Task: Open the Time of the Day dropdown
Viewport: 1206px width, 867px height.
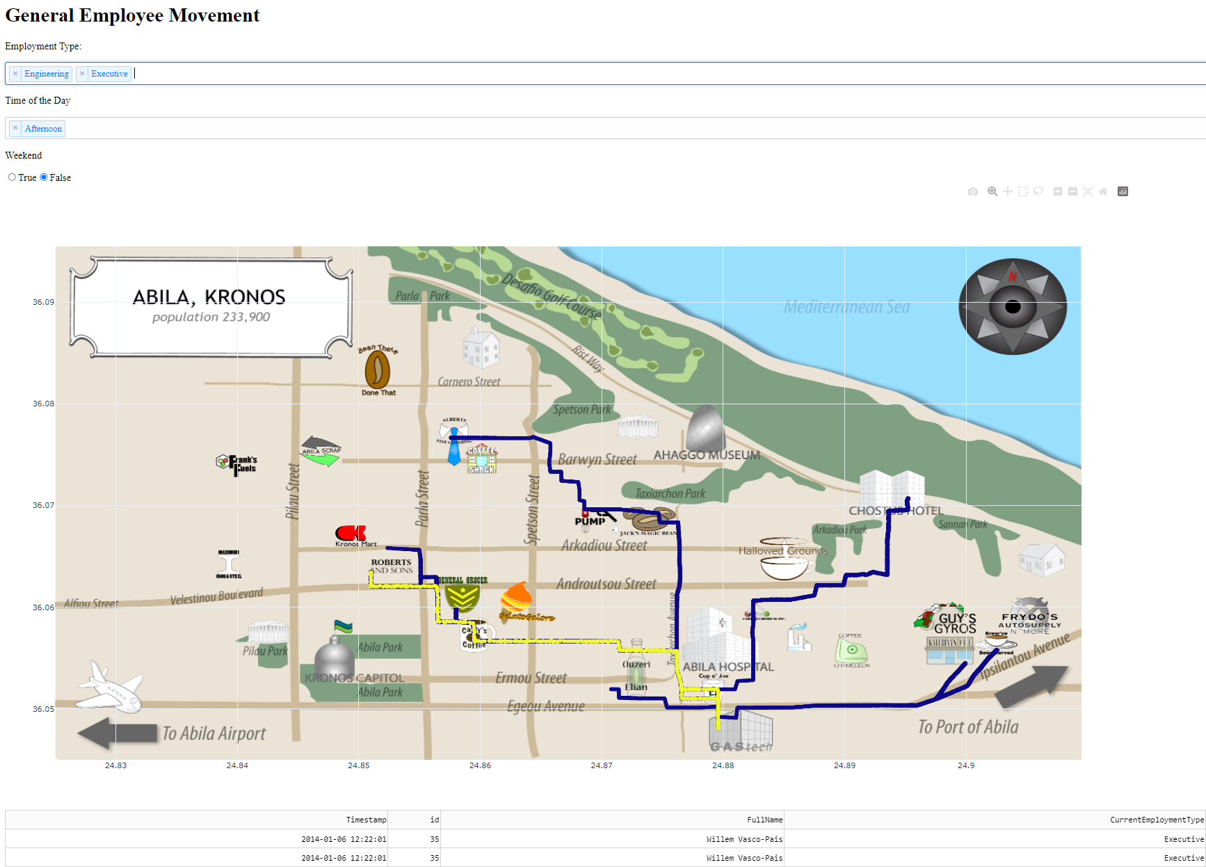Action: pos(605,128)
